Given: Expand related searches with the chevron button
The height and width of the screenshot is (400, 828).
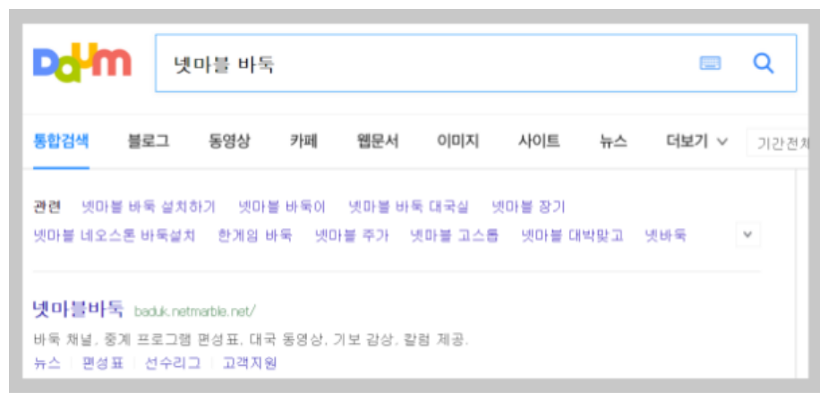Looking at the screenshot, I should [x=747, y=234].
